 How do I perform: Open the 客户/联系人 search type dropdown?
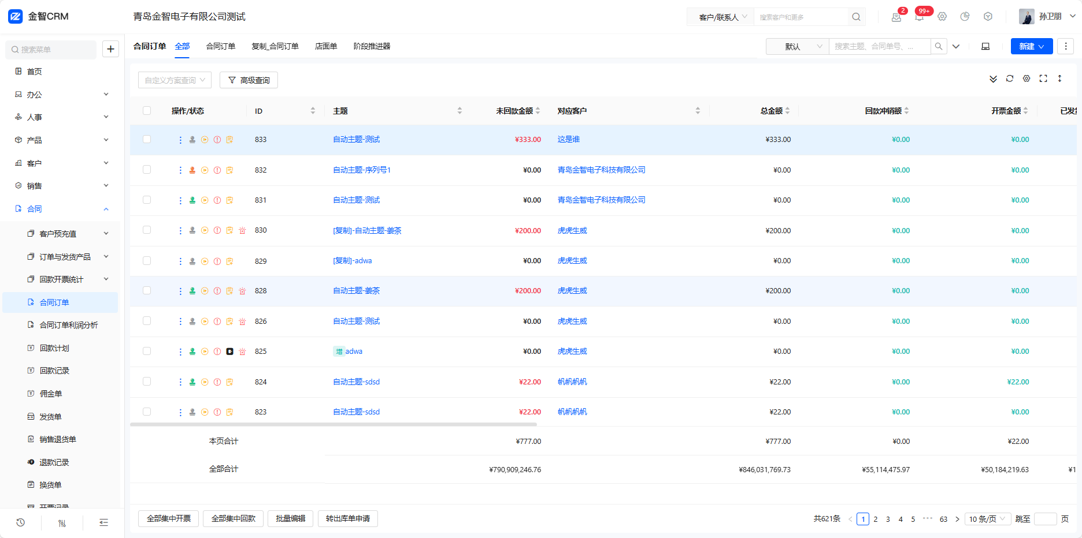(720, 17)
